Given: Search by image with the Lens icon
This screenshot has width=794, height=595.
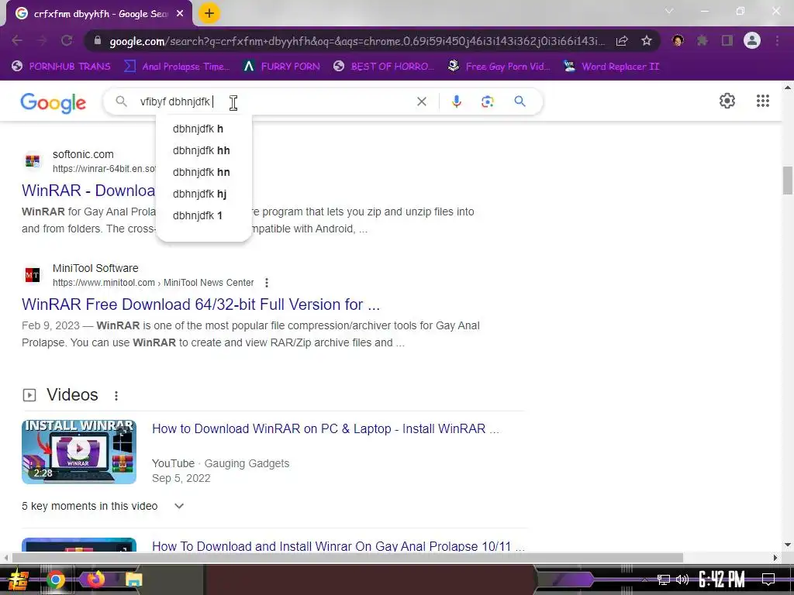Looking at the screenshot, I should 487,101.
